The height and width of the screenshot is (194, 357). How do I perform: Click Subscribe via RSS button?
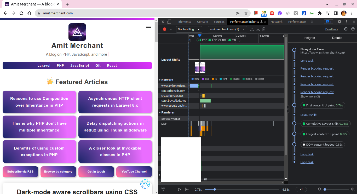point(20,172)
